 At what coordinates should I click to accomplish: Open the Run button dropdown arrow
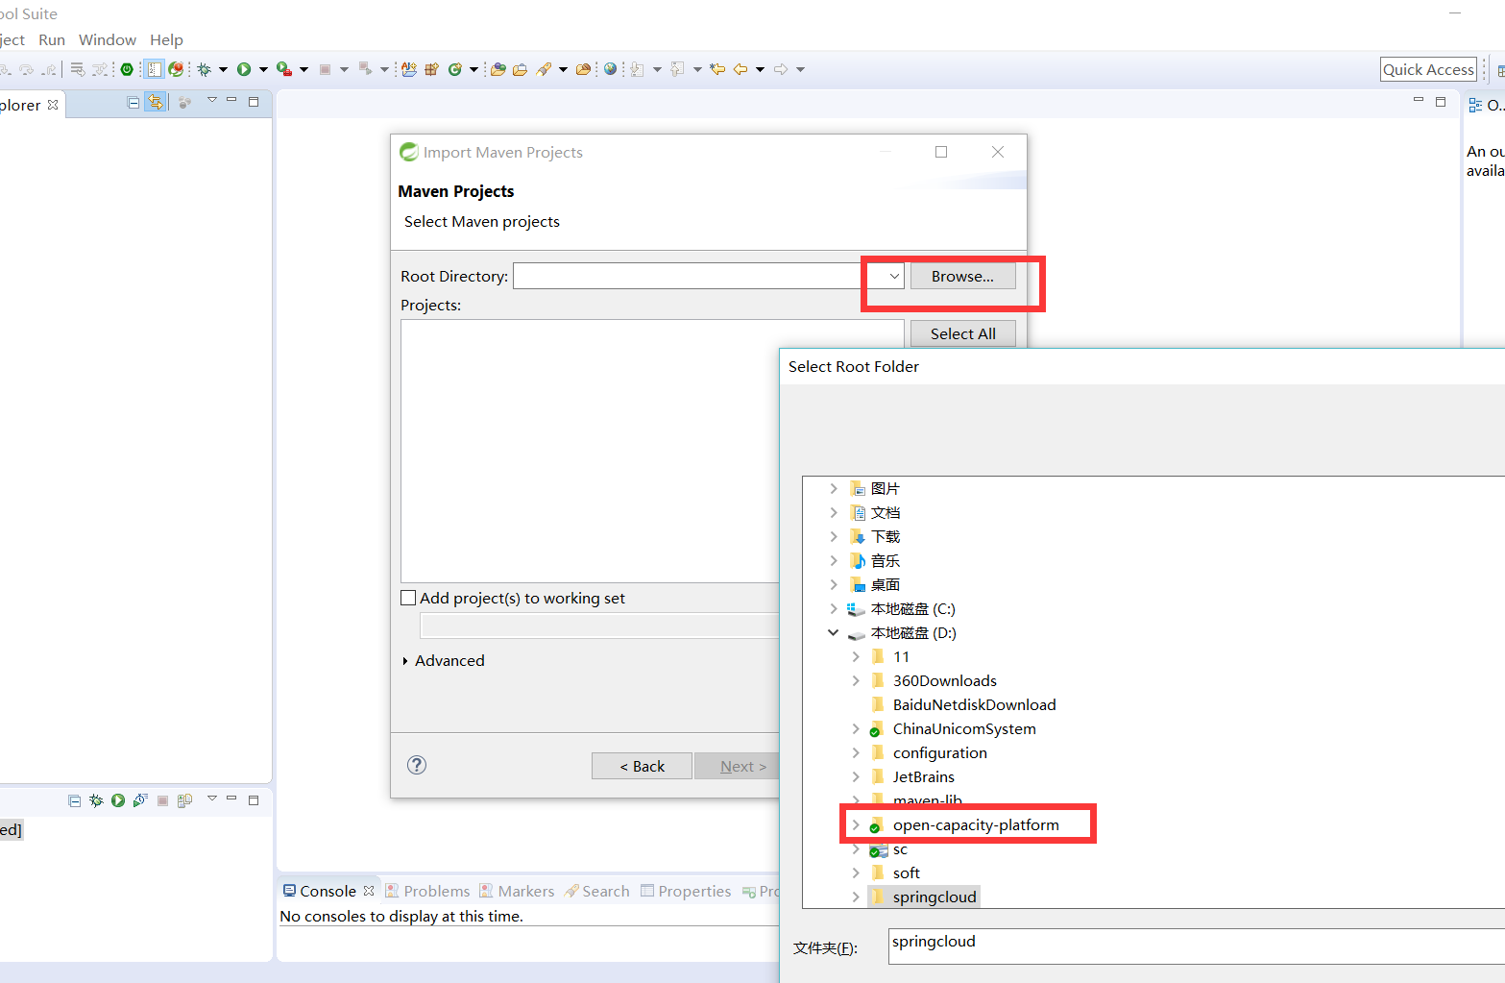pyautogui.click(x=263, y=69)
